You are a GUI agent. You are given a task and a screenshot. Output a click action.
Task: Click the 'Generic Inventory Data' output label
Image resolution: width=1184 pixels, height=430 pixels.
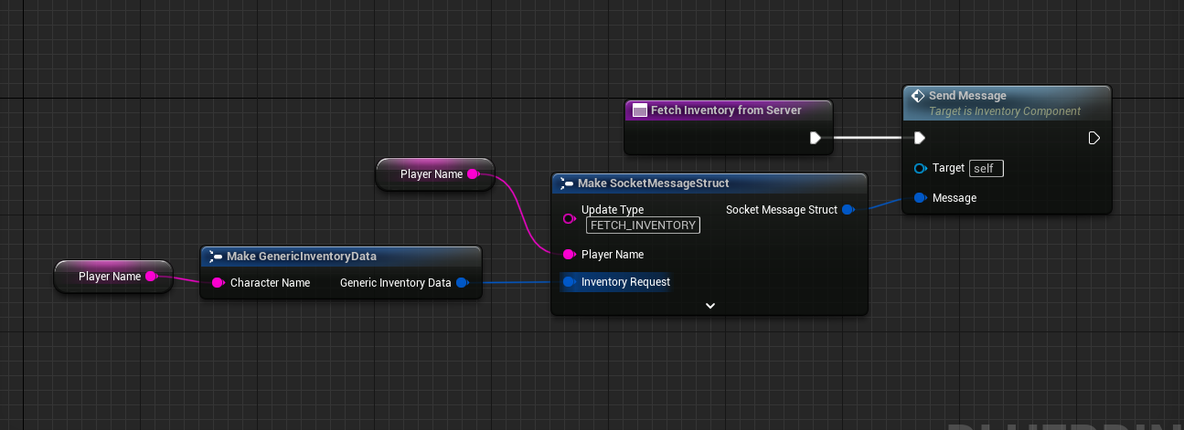click(396, 283)
